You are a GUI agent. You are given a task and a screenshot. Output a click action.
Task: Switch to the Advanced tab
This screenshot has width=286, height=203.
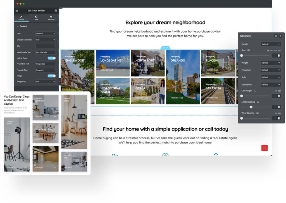[51, 18]
